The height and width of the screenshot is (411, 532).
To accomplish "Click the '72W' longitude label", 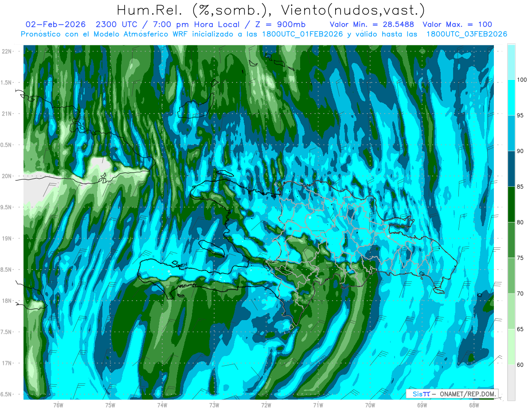I will click(266, 405).
